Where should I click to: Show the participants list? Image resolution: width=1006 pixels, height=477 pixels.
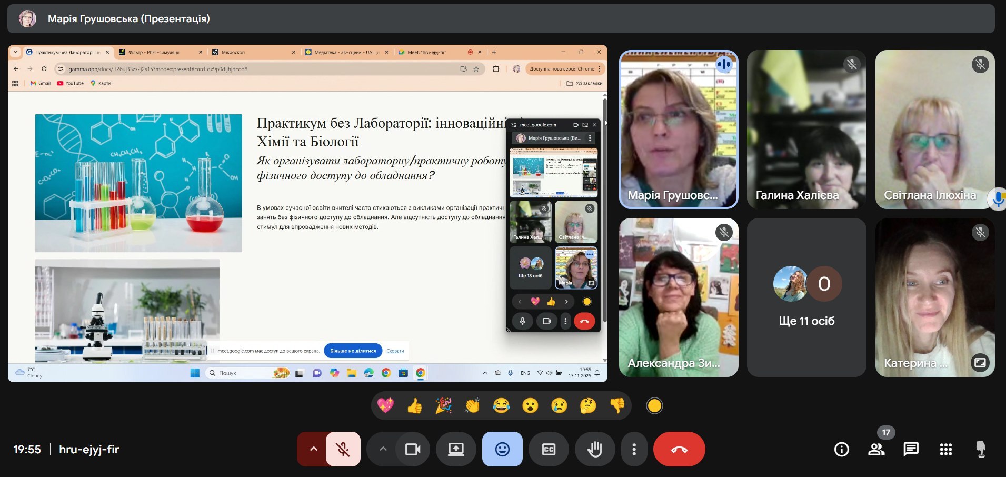pos(876,449)
